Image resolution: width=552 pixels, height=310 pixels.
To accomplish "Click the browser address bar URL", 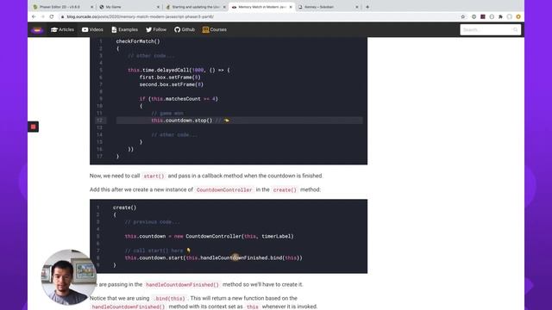I will click(x=140, y=16).
